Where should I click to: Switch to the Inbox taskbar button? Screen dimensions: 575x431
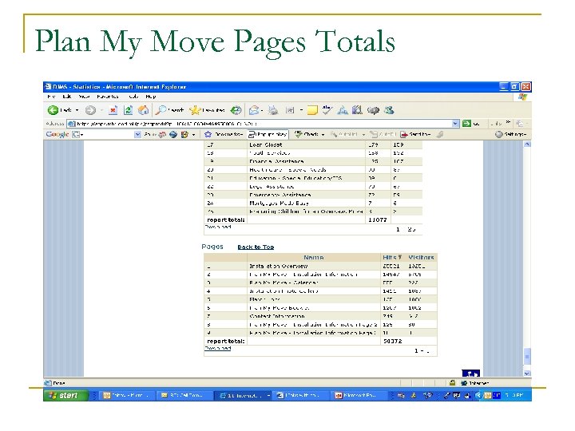pos(126,395)
